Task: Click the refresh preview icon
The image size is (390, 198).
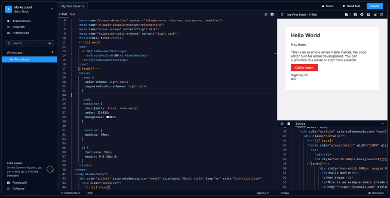Action: pyautogui.click(x=282, y=15)
